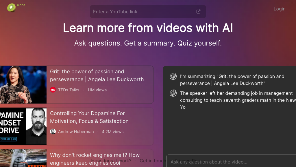Focus the "Enter a YouTube link" field
The height and width of the screenshot is (167, 296).
[x=143, y=12]
